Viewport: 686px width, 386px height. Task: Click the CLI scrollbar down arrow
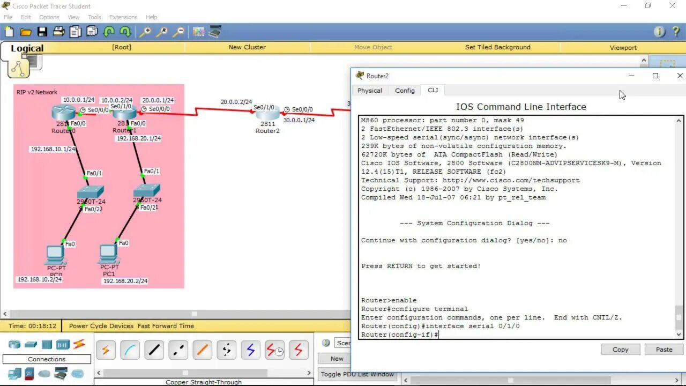coord(679,334)
